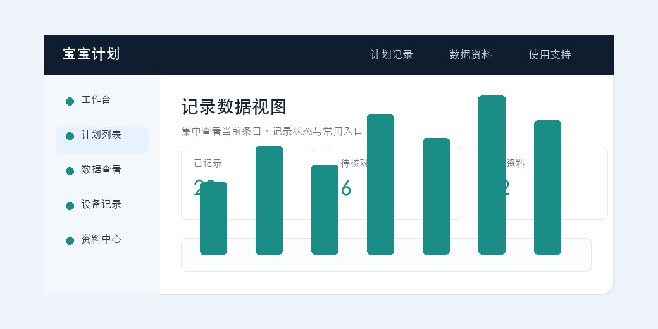This screenshot has height=329, width=658.
Task: Open the 计划记录 nav item
Action: click(392, 54)
